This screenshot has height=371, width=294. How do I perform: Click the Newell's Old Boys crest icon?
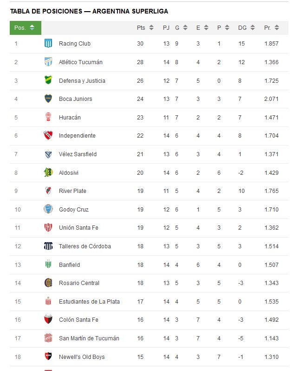(48, 357)
